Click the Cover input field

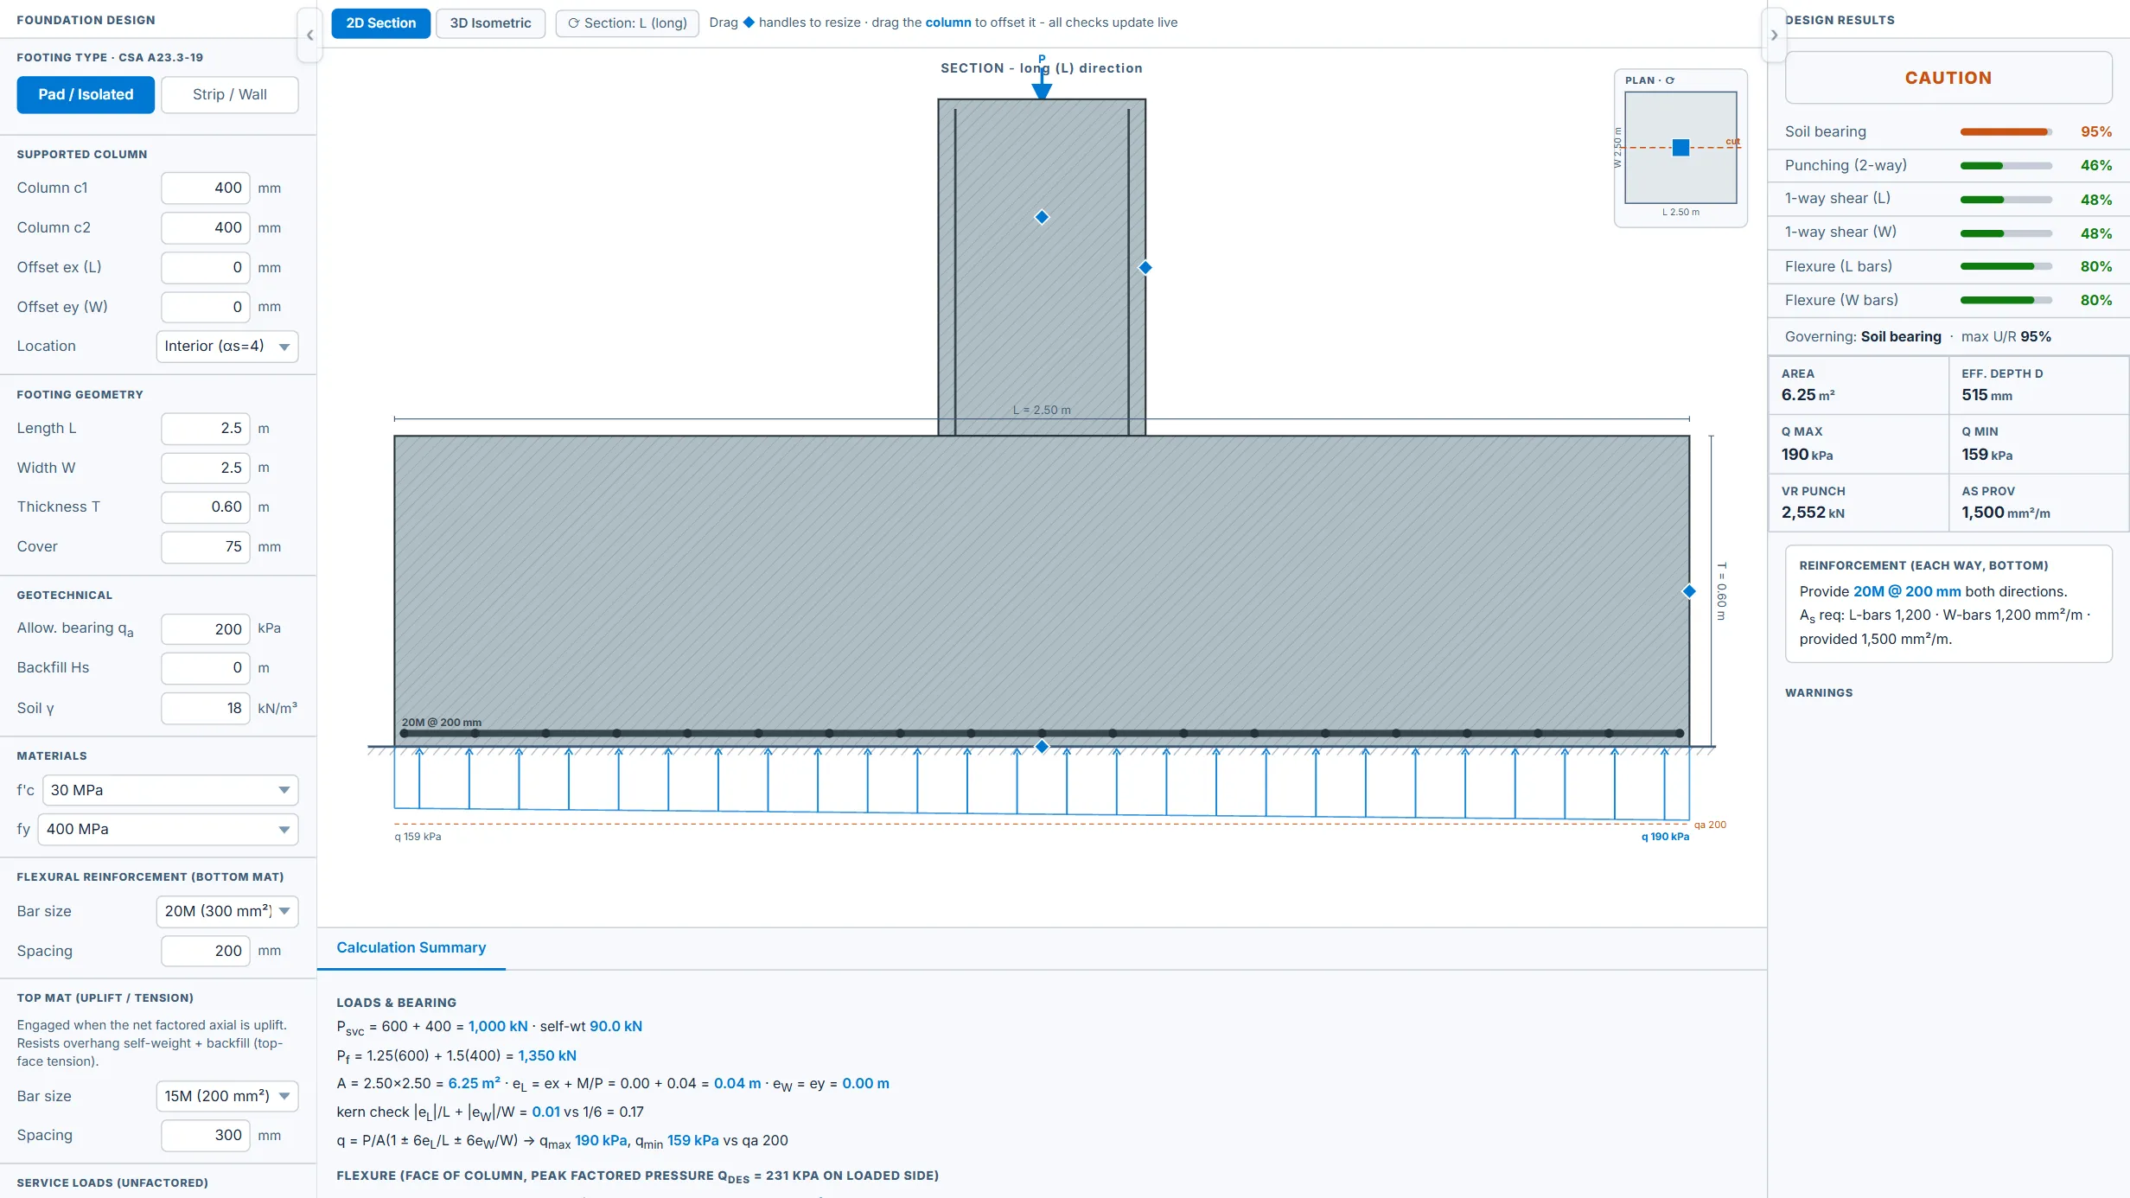[206, 547]
